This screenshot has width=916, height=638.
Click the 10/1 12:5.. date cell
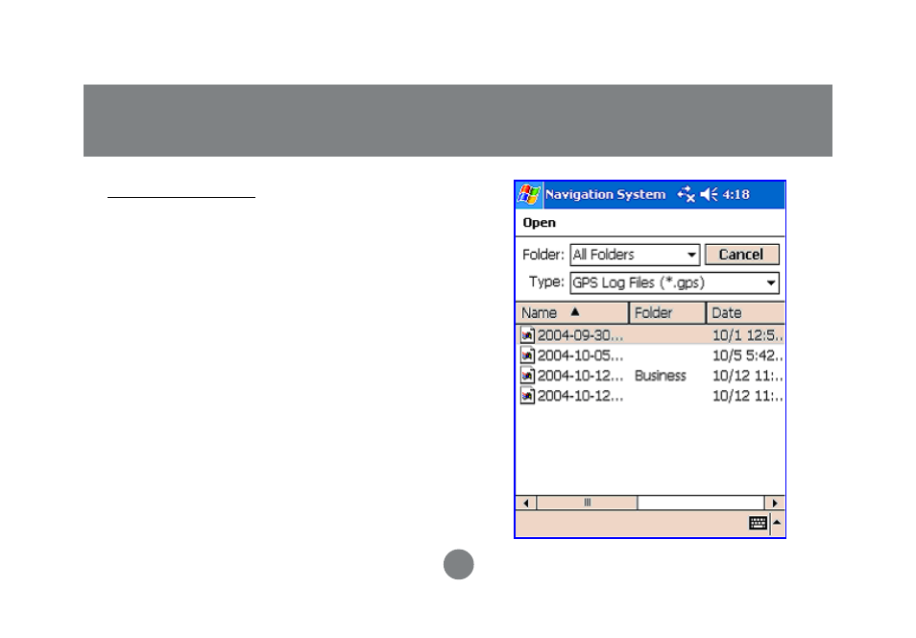click(x=747, y=335)
